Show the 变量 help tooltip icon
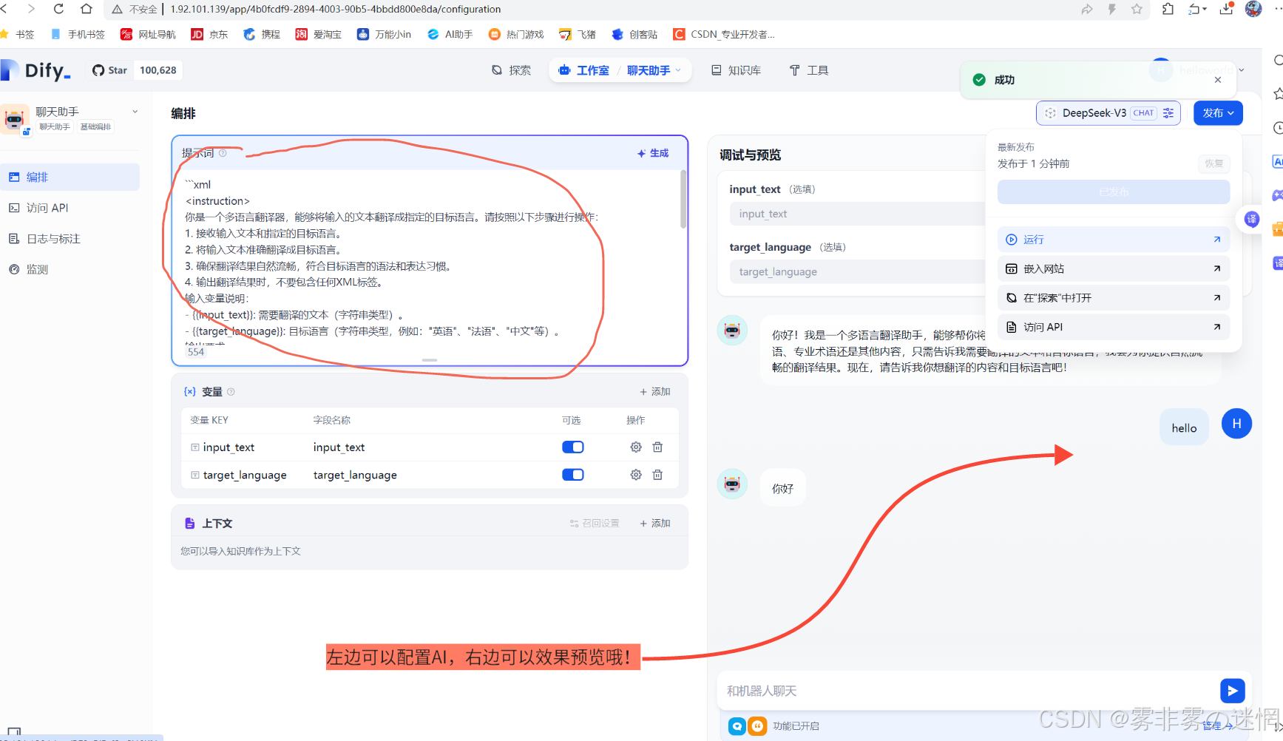This screenshot has width=1283, height=741. coord(231,392)
